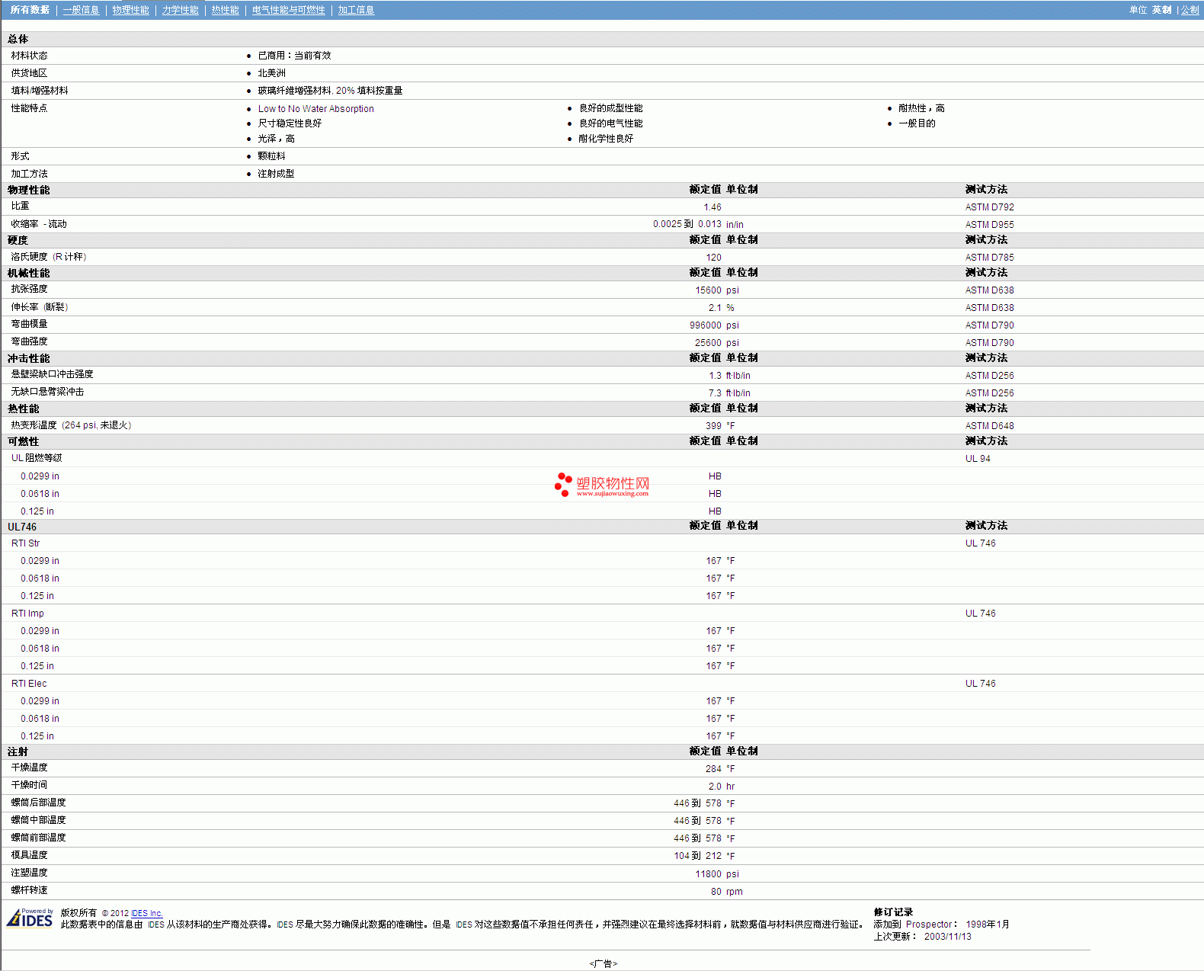Image resolution: width=1204 pixels, height=971 pixels.
Task: Click the 抗张强度 value 15600
Action: point(708,290)
